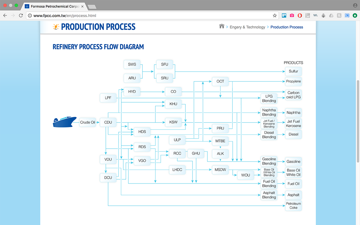Select the VDU unit box
This screenshot has width=360, height=225.
108,159
